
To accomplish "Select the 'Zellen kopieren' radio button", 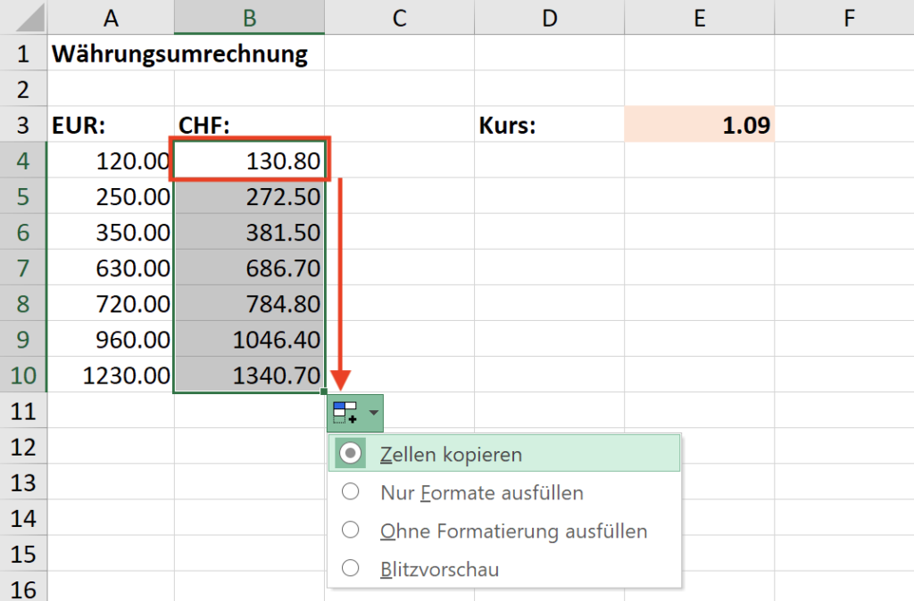I will coord(351,454).
